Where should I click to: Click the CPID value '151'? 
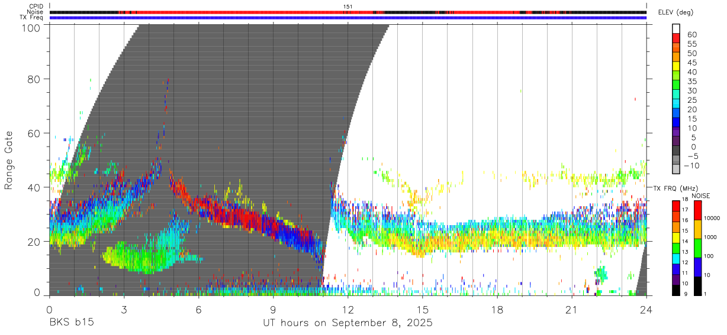pyautogui.click(x=348, y=6)
